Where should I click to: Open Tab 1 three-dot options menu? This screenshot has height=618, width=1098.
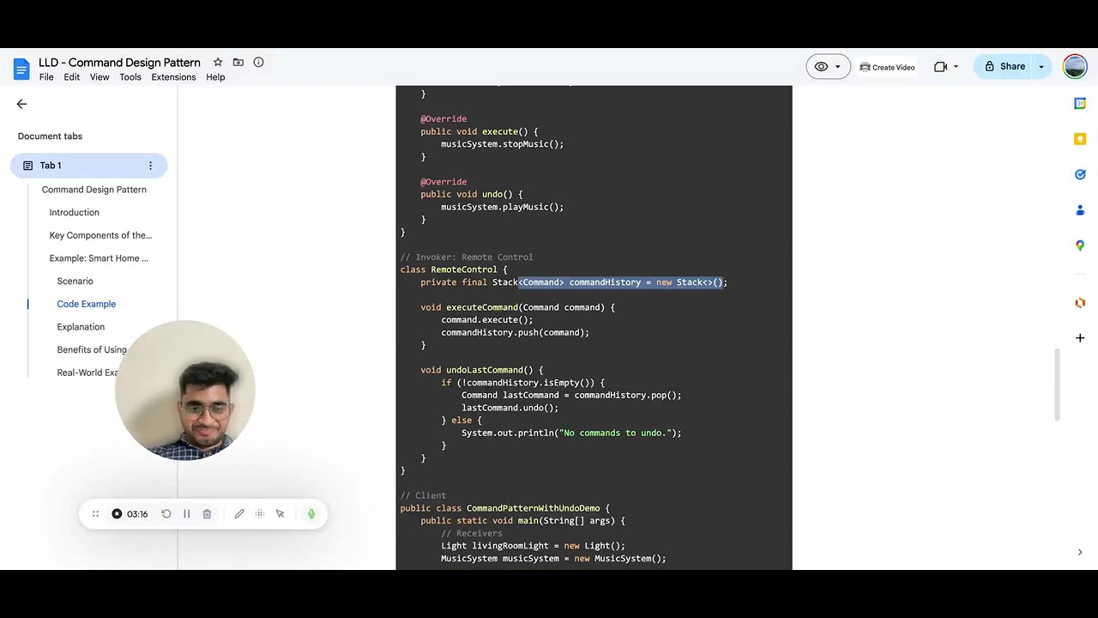tap(150, 166)
